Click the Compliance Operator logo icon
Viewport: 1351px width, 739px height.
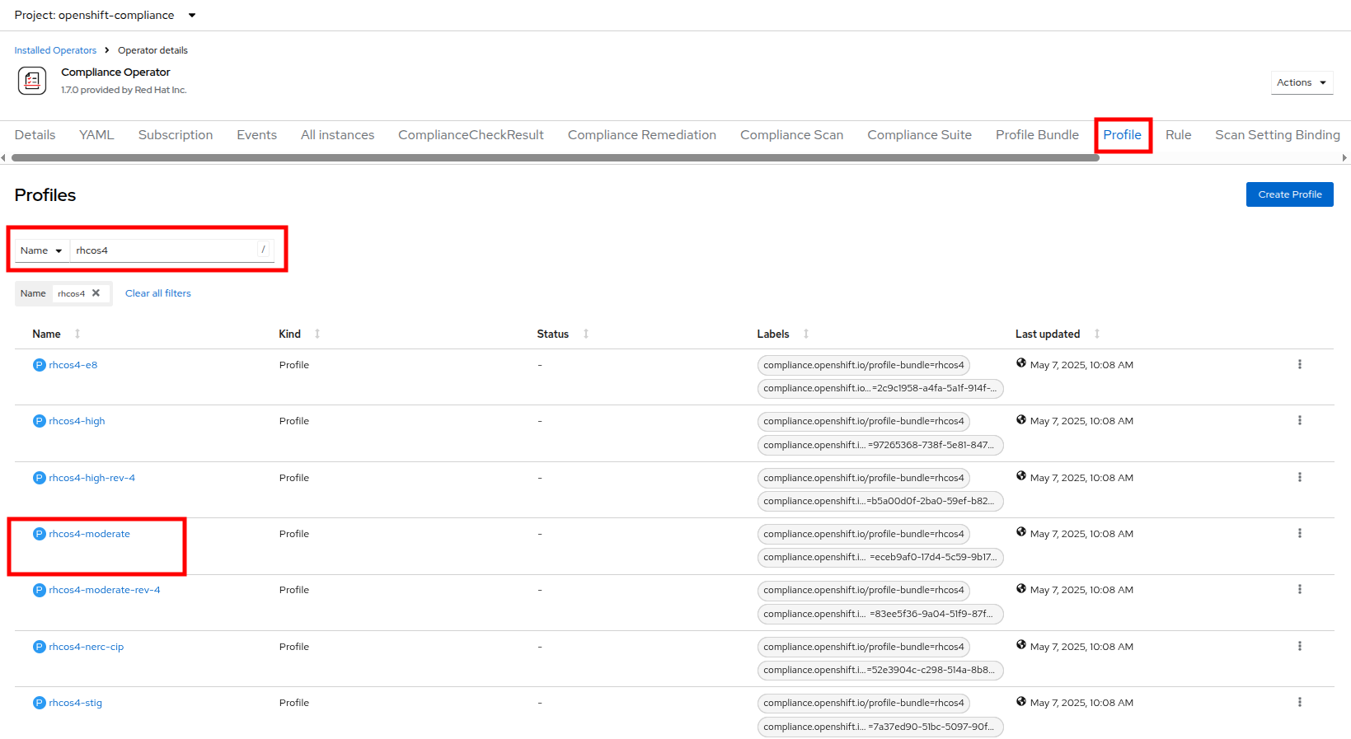[x=32, y=81]
